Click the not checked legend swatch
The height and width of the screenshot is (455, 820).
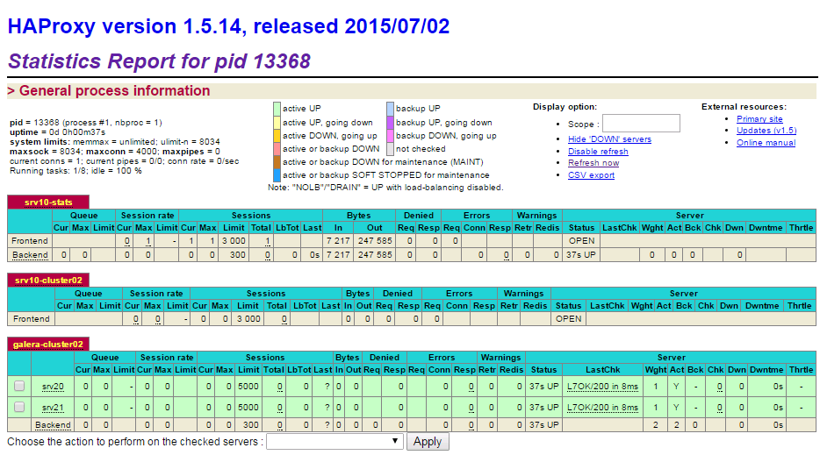(x=390, y=149)
